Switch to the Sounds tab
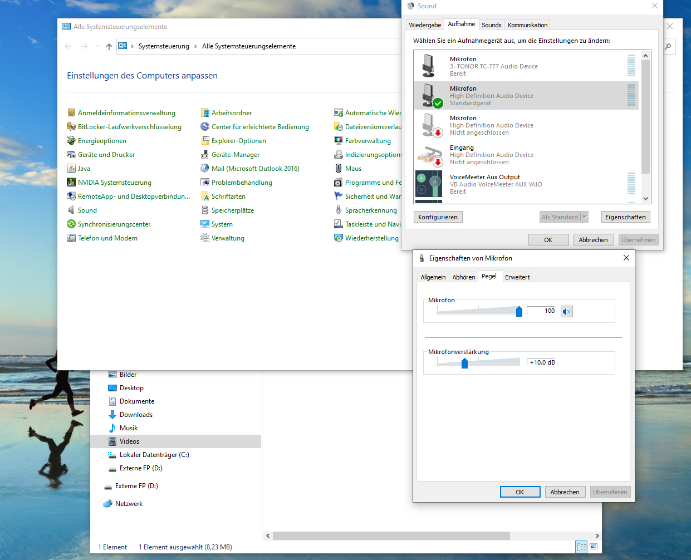The image size is (691, 560). tap(492, 25)
